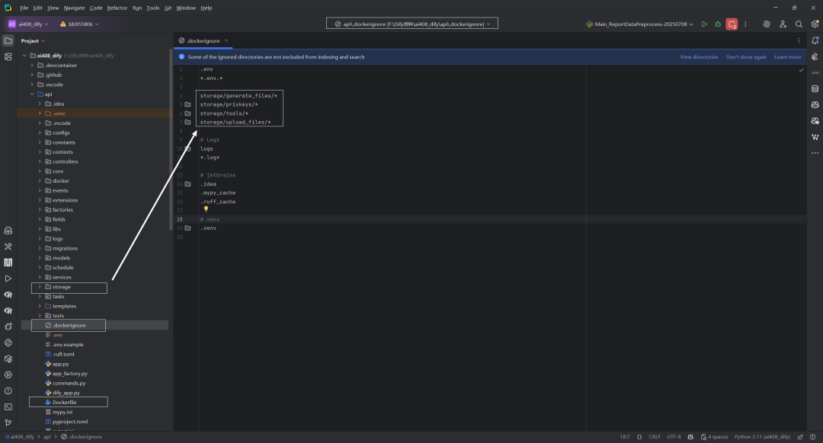Click the green inspection checkmark in editor
823x443 pixels.
pos(801,70)
